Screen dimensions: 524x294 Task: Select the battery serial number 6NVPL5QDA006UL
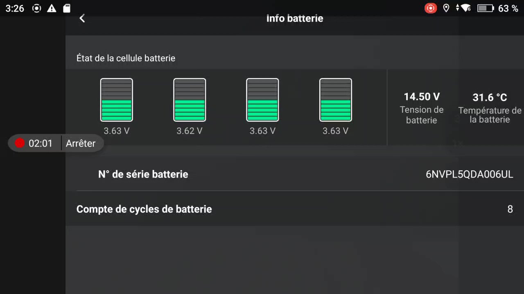point(470,174)
